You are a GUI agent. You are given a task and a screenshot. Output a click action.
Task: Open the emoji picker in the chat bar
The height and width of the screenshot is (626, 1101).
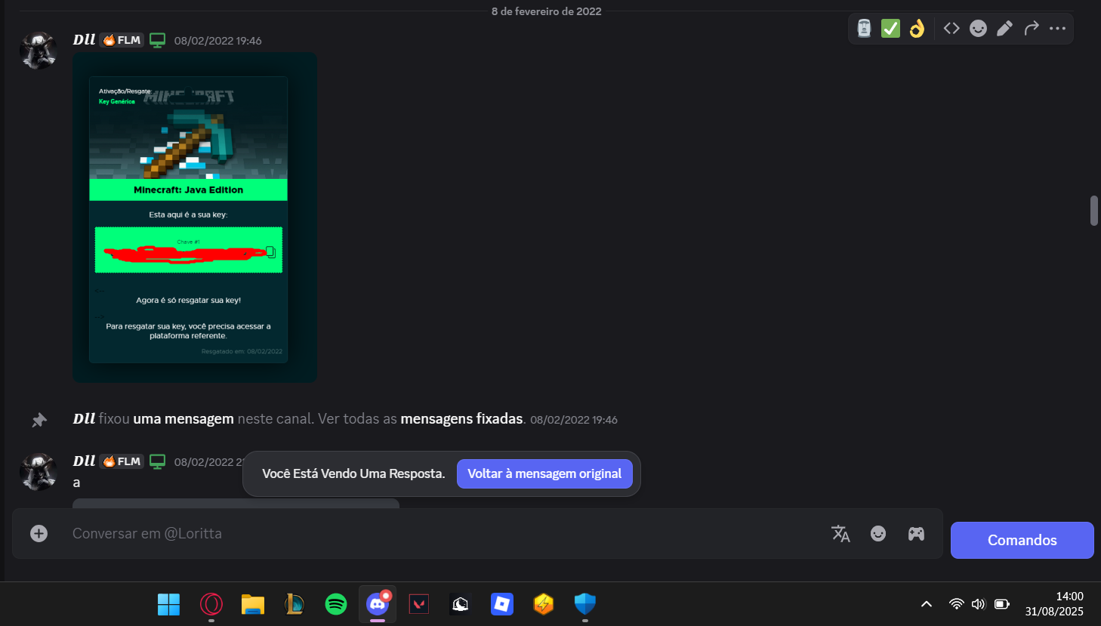[x=878, y=534]
